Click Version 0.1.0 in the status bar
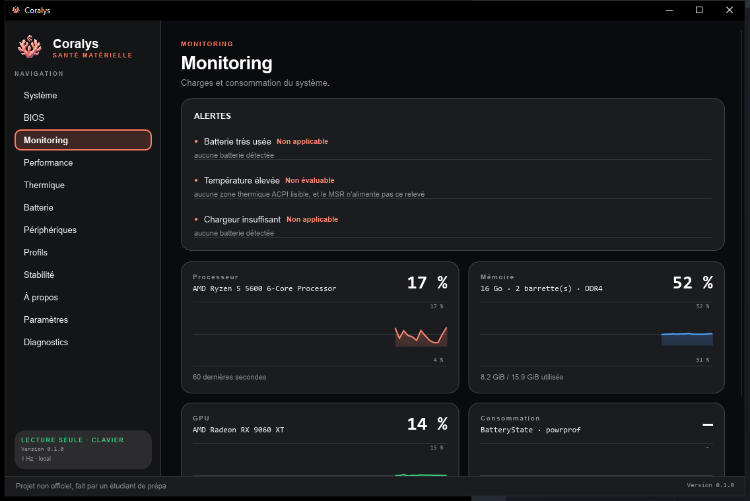This screenshot has height=501, width=750. click(x=710, y=485)
